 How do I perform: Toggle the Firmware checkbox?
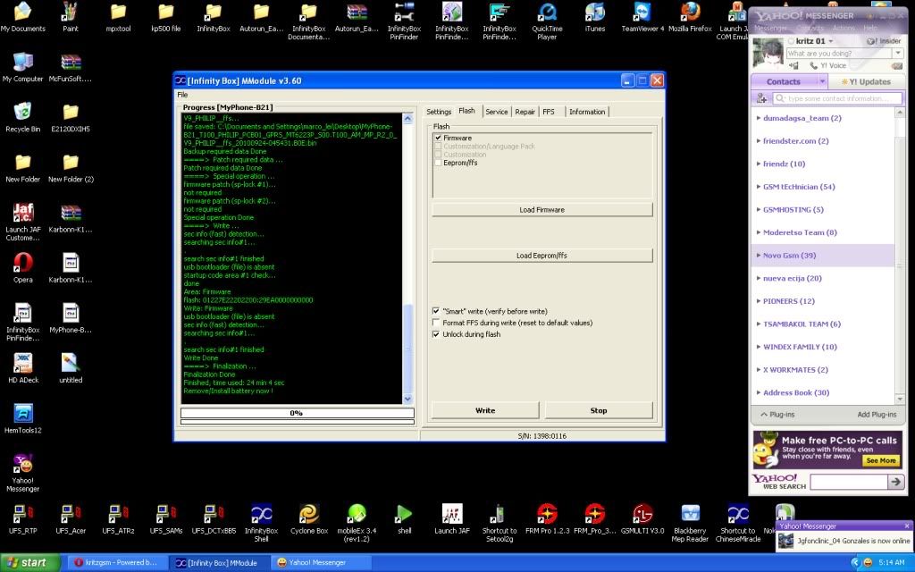coord(438,138)
